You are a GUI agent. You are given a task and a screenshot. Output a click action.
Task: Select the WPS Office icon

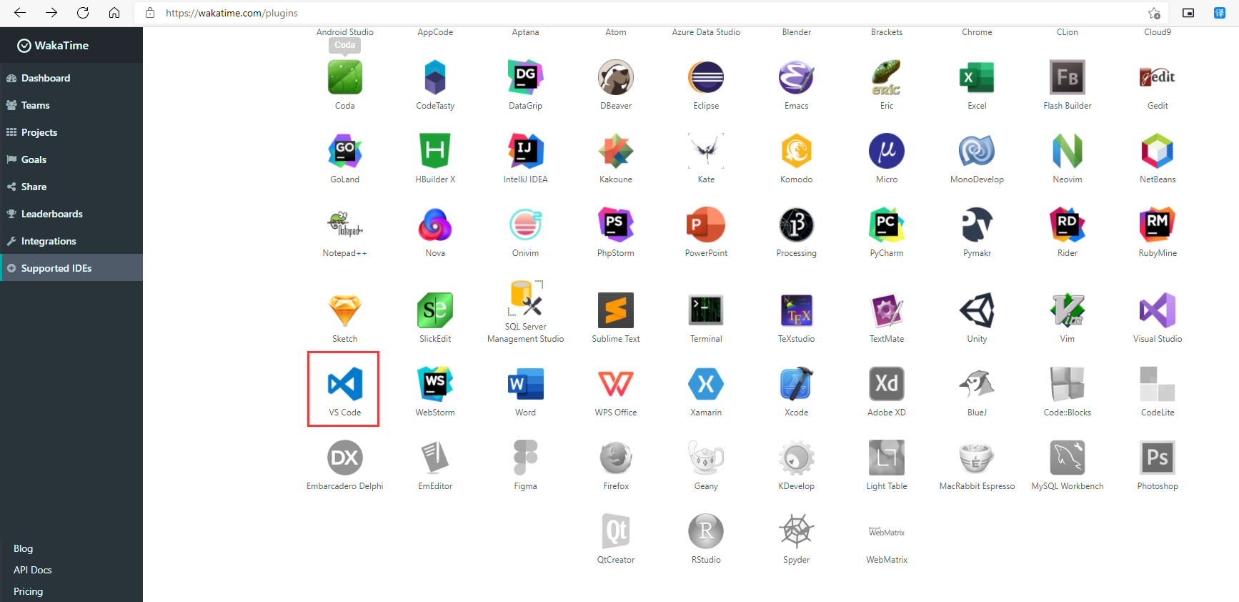pos(616,384)
